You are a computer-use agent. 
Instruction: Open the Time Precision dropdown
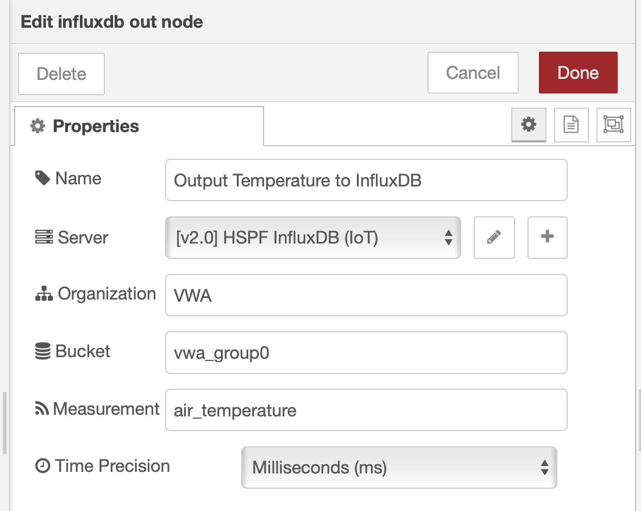tap(399, 468)
